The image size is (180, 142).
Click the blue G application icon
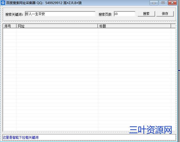pyautogui.click(x=3, y=3)
